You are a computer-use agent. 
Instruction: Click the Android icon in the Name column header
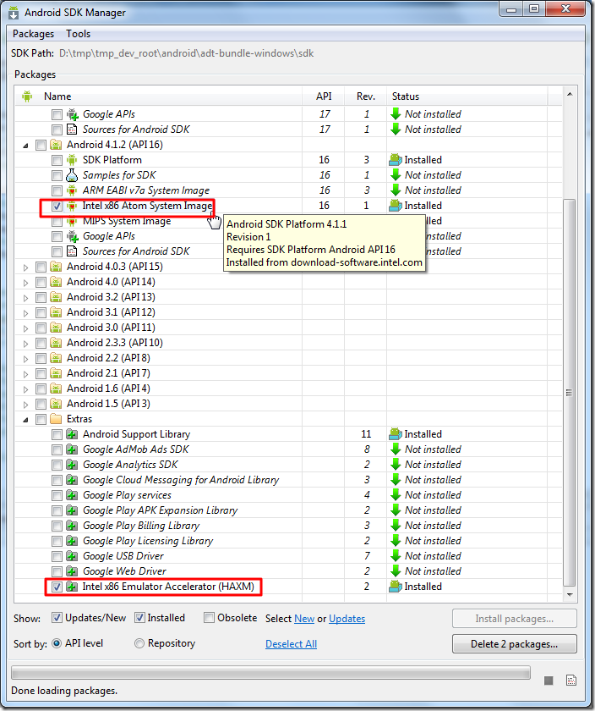[x=27, y=96]
